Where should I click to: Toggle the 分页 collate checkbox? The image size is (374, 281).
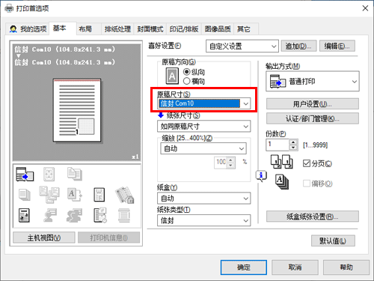(x=307, y=163)
